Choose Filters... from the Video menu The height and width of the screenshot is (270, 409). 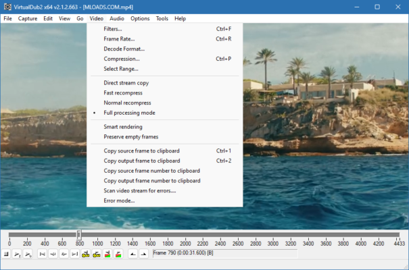point(164,29)
